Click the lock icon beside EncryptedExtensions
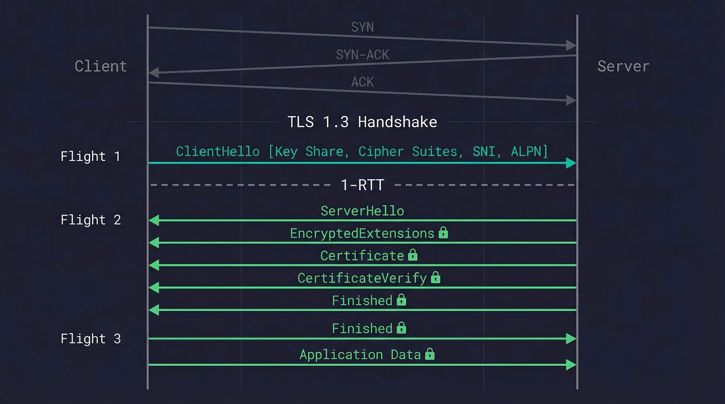Image resolution: width=725 pixels, height=404 pixels. click(443, 233)
